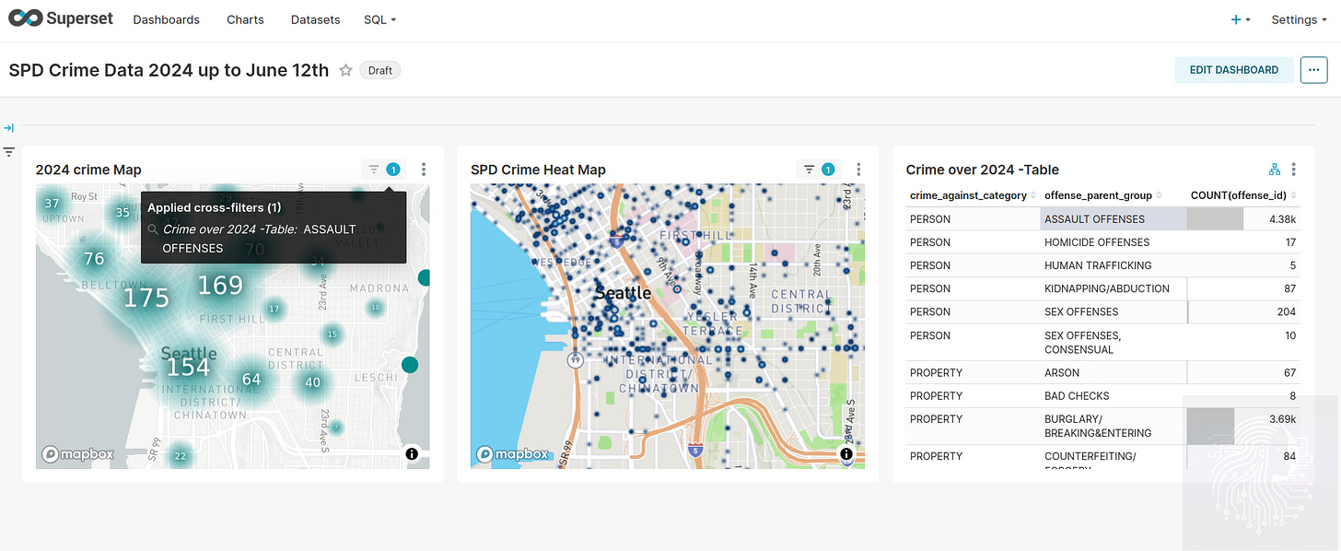1341x551 pixels.
Task: Select the HUMAN TRAFFICKING cell
Action: pos(1114,265)
